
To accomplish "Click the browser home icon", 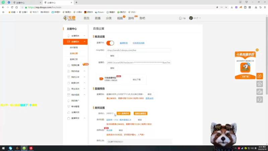I will tap(16, 7).
